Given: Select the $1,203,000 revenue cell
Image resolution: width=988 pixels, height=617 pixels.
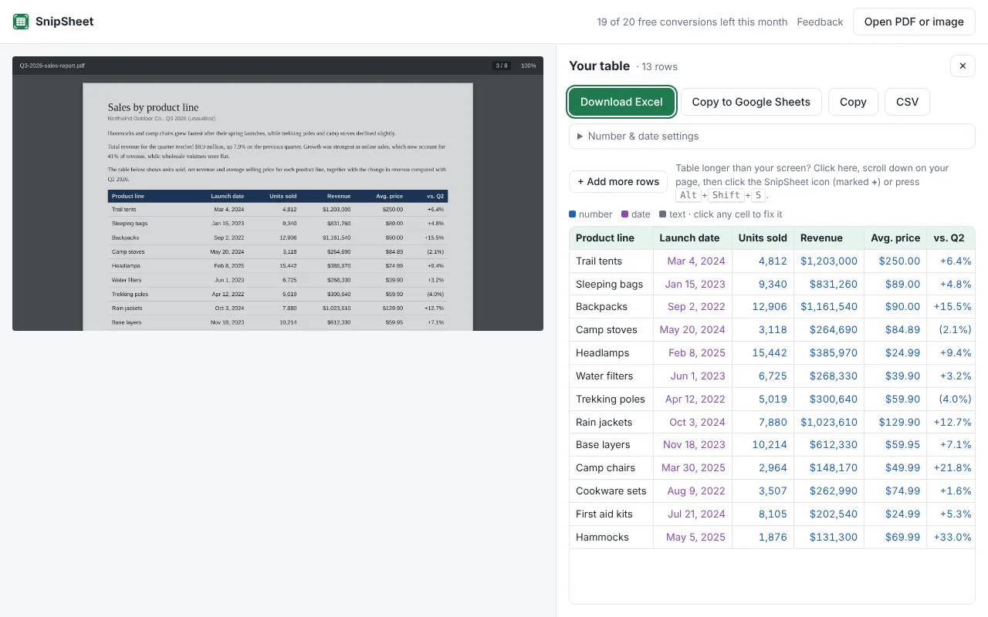Looking at the screenshot, I should pos(829,261).
